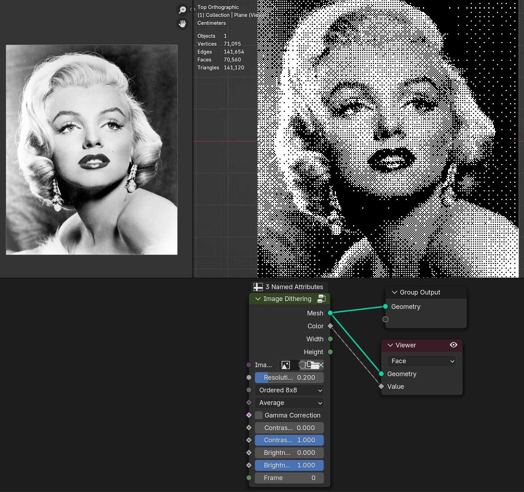The width and height of the screenshot is (524, 492).
Task: Click the Color output socket on Image Dithering
Action: click(330, 326)
